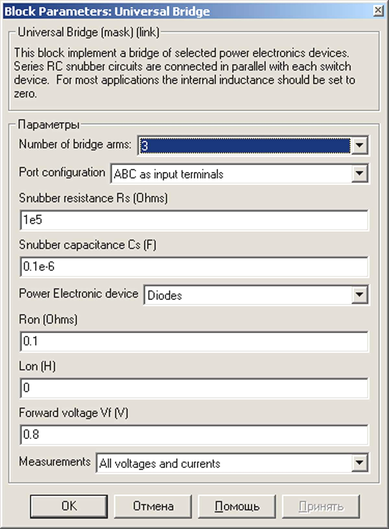The image size is (389, 529).
Task: Focus the Snubber capacitance Cs field
Action: click(x=194, y=267)
